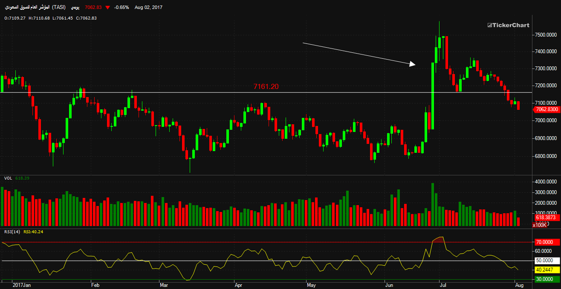Image resolution: width=561 pixels, height=289 pixels.
Task: Click the close value C:7062.83
Action: pos(86,18)
